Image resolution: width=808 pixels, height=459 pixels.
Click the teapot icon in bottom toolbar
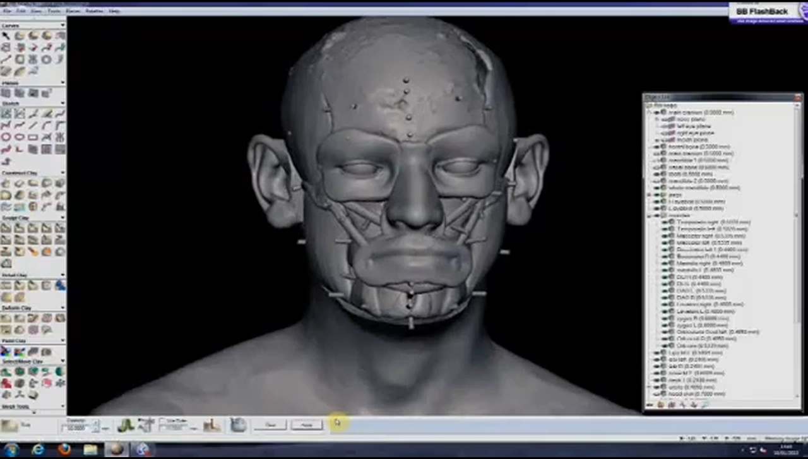click(x=237, y=425)
